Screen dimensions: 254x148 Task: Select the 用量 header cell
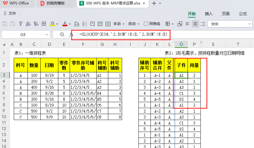[194, 65]
